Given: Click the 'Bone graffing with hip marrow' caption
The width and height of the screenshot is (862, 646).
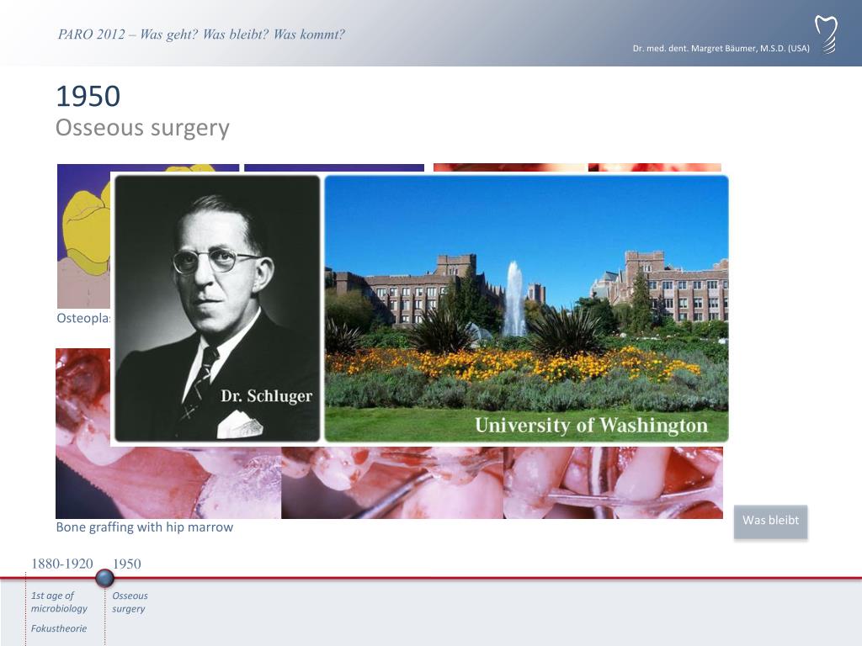Looking at the screenshot, I should (145, 527).
